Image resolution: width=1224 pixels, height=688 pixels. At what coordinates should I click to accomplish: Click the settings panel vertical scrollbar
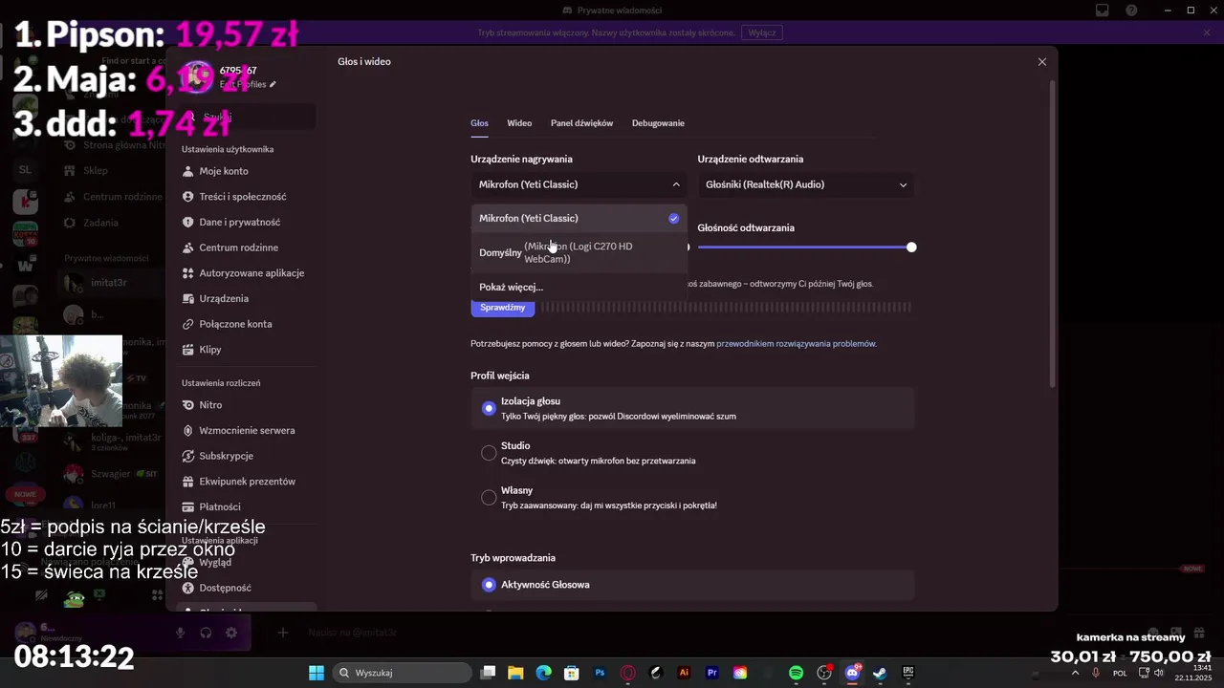pyautogui.click(x=1054, y=234)
